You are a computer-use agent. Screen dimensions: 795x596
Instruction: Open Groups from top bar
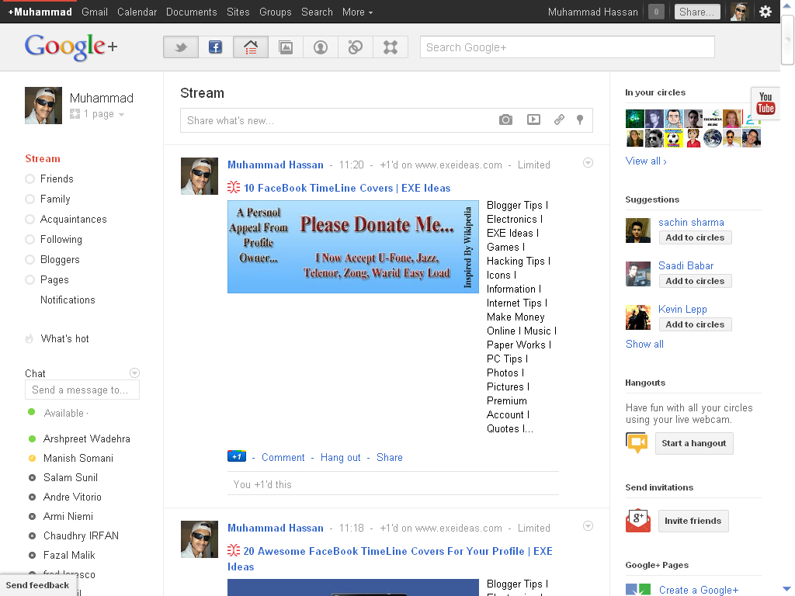276,12
